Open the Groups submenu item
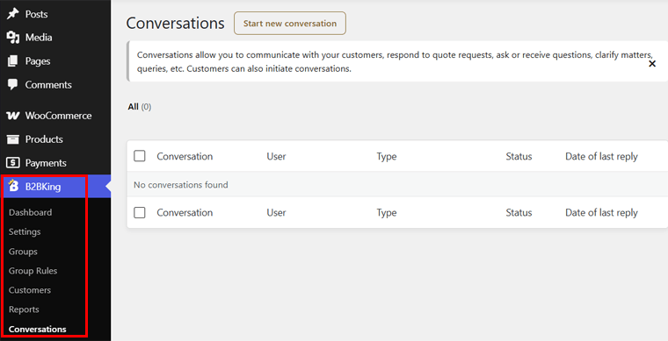The width and height of the screenshot is (668, 341). pyautogui.click(x=23, y=252)
